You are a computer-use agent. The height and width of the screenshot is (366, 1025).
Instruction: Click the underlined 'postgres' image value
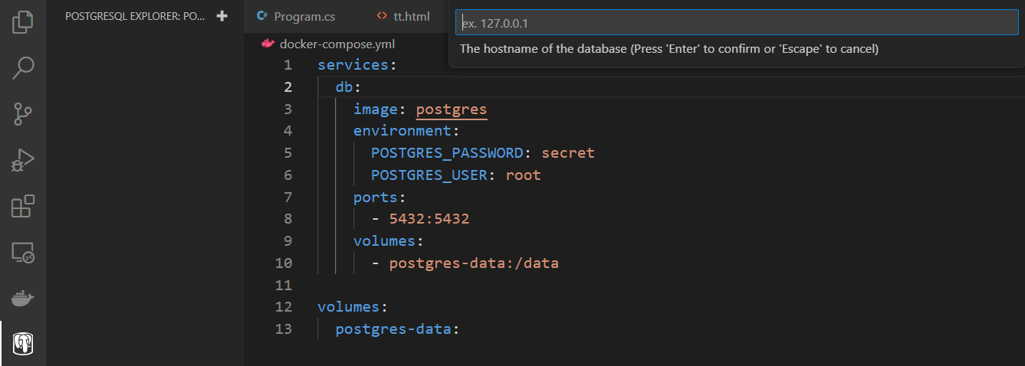pos(452,109)
